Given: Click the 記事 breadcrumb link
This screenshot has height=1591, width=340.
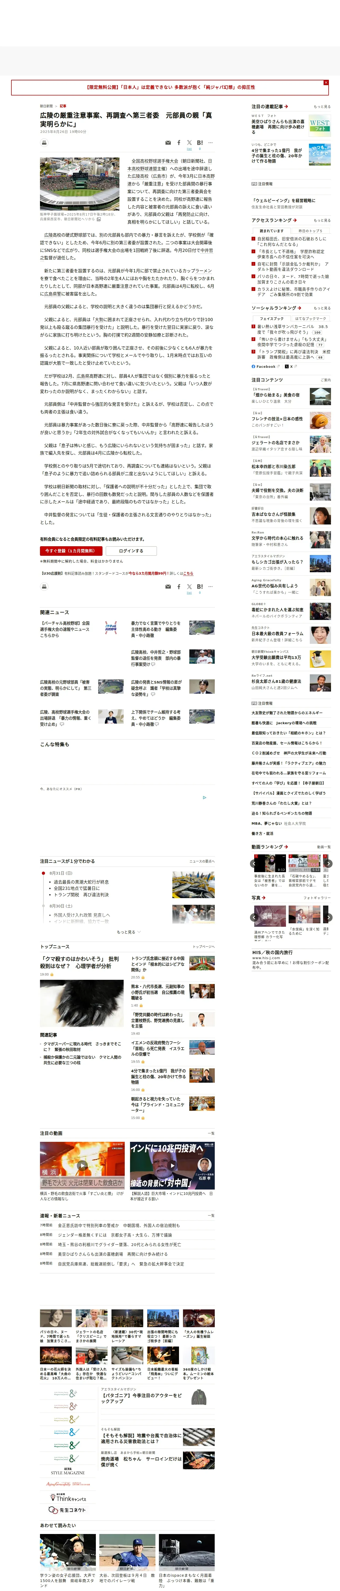Looking at the screenshot, I should point(63,106).
